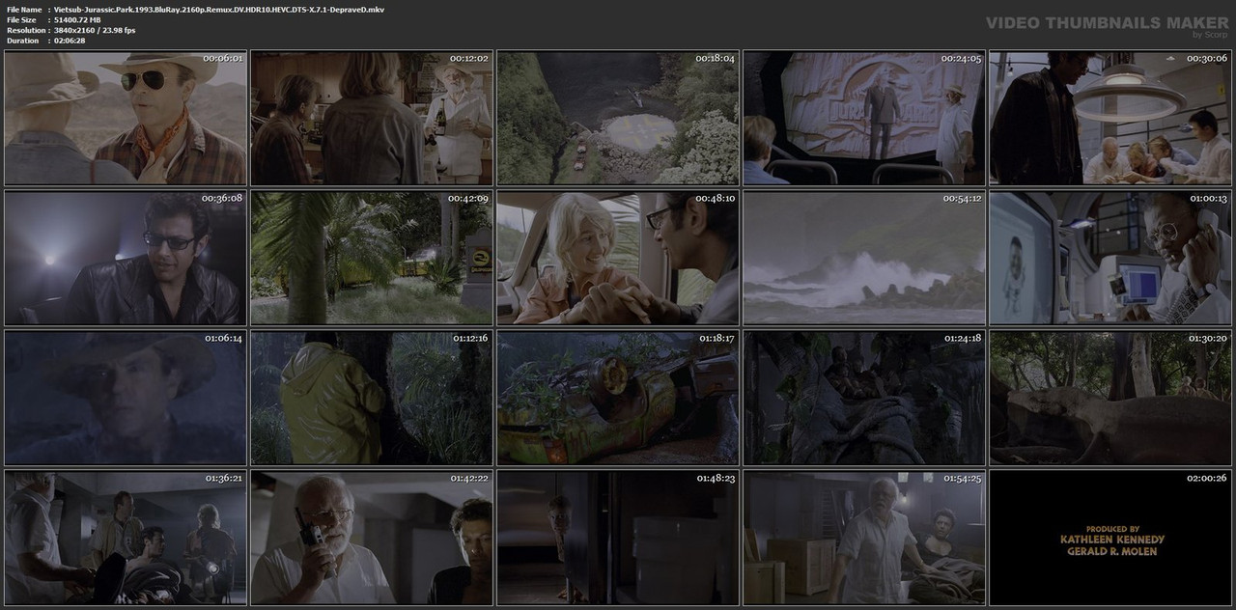Select the aerial helipad thumbnail at 00:18:04

point(618,119)
